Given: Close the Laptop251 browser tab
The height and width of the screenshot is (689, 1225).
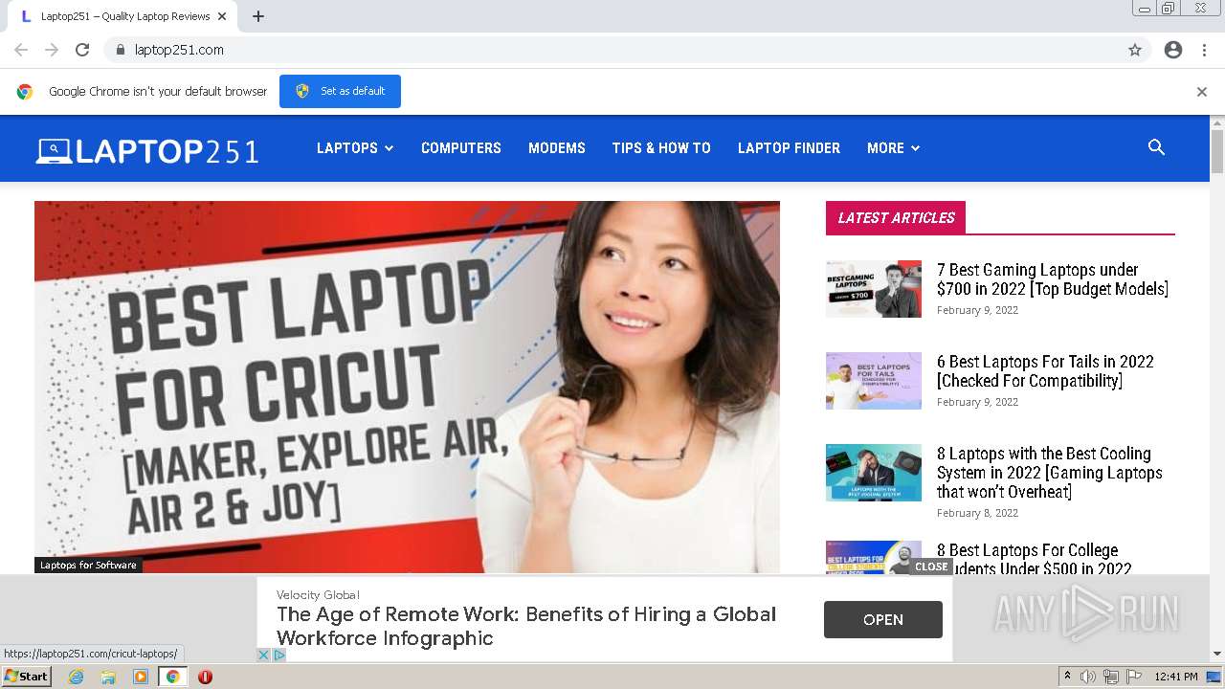Looking at the screenshot, I should (222, 16).
